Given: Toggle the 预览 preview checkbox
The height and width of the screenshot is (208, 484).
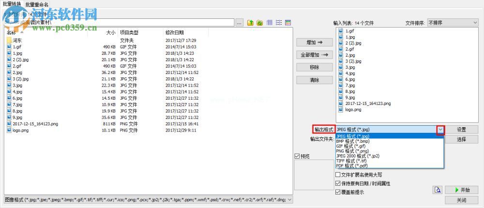Looking at the screenshot, I should point(297,156).
